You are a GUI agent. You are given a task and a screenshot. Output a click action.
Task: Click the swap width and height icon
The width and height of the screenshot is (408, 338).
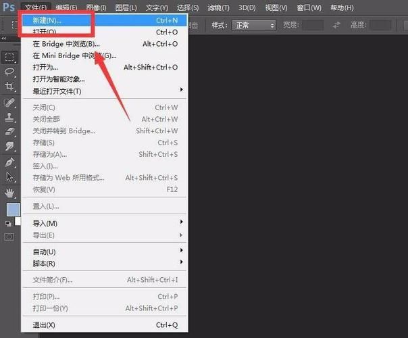[336, 25]
